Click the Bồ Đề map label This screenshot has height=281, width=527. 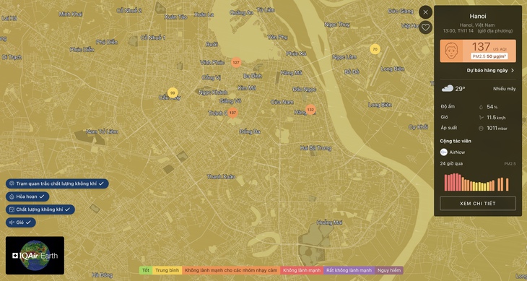352,72
